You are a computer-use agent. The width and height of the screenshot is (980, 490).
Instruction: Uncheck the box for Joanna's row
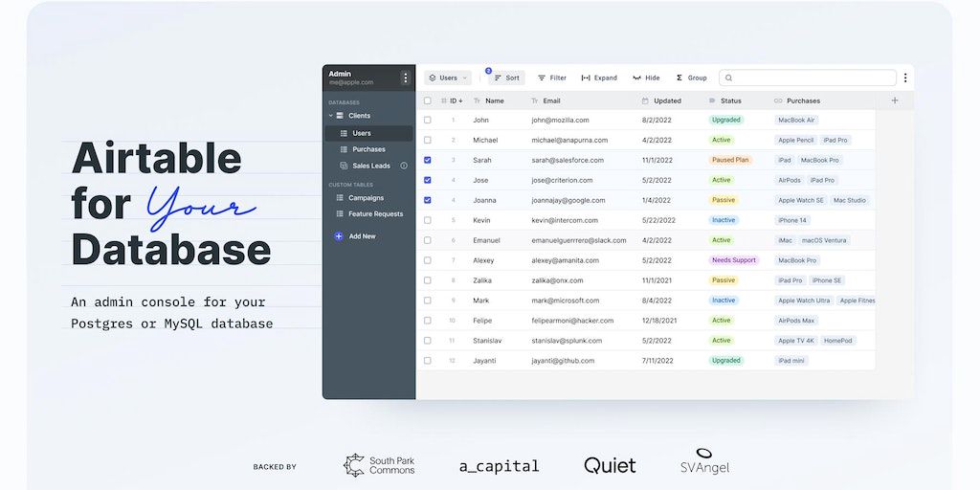pyautogui.click(x=428, y=200)
